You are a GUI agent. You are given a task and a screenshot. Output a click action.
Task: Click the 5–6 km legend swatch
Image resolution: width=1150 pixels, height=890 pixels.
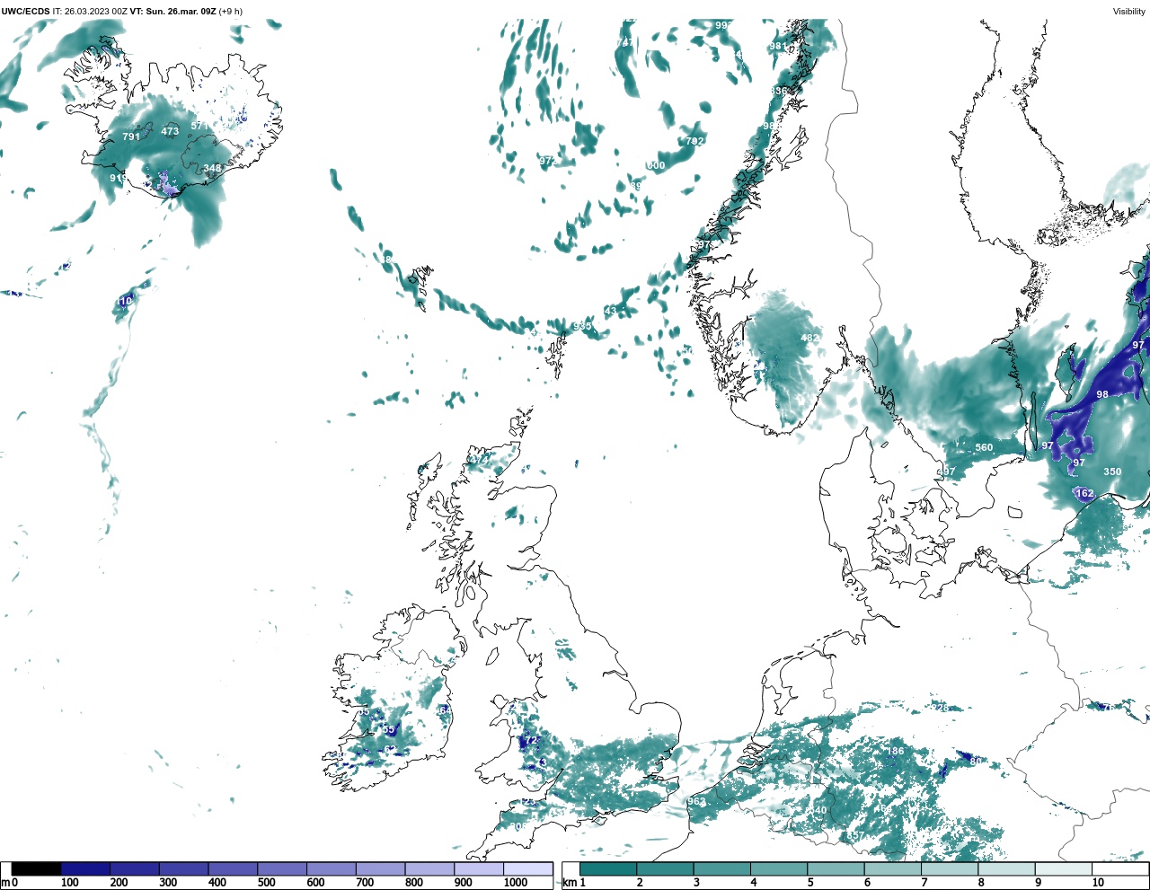click(836, 868)
